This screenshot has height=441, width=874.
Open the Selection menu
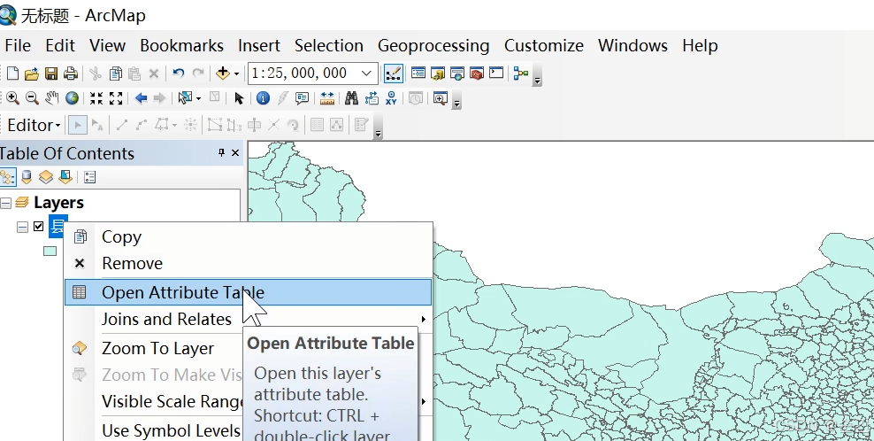click(x=329, y=45)
